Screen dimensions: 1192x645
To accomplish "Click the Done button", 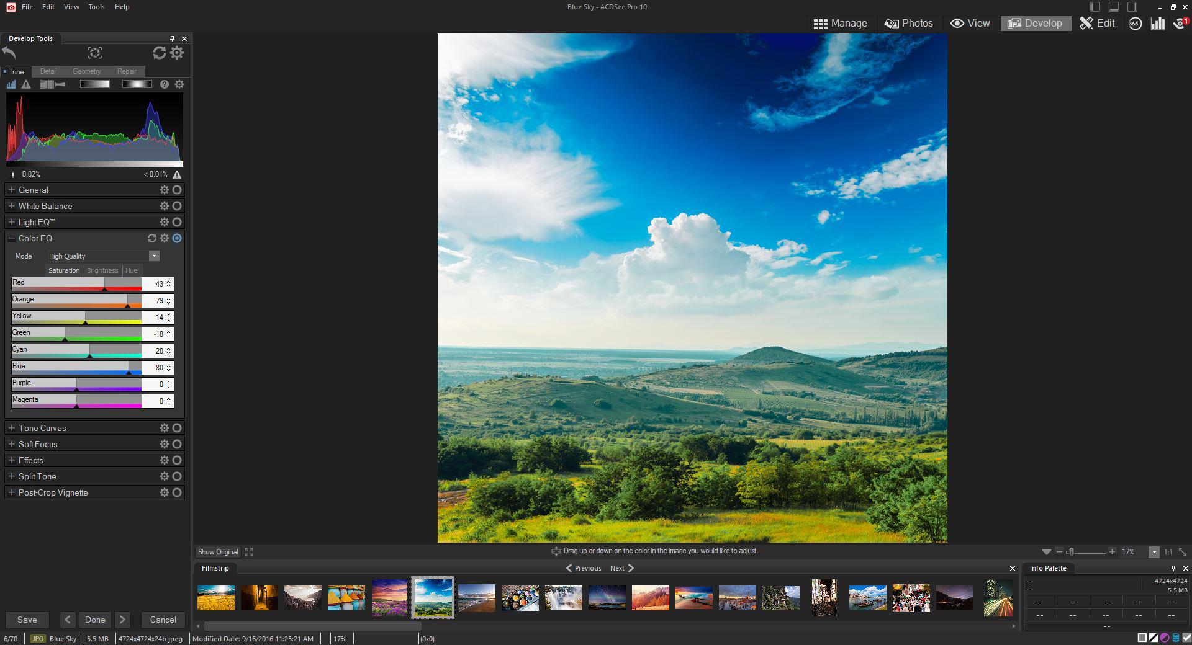I will [95, 620].
